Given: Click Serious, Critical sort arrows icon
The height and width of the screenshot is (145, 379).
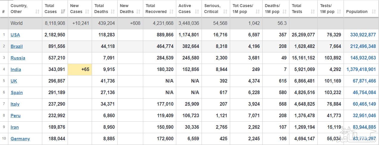Looking at the screenshot, I should tap(225, 12).
